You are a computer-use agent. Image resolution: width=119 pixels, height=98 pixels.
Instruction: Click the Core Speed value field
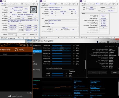pos(13,26)
